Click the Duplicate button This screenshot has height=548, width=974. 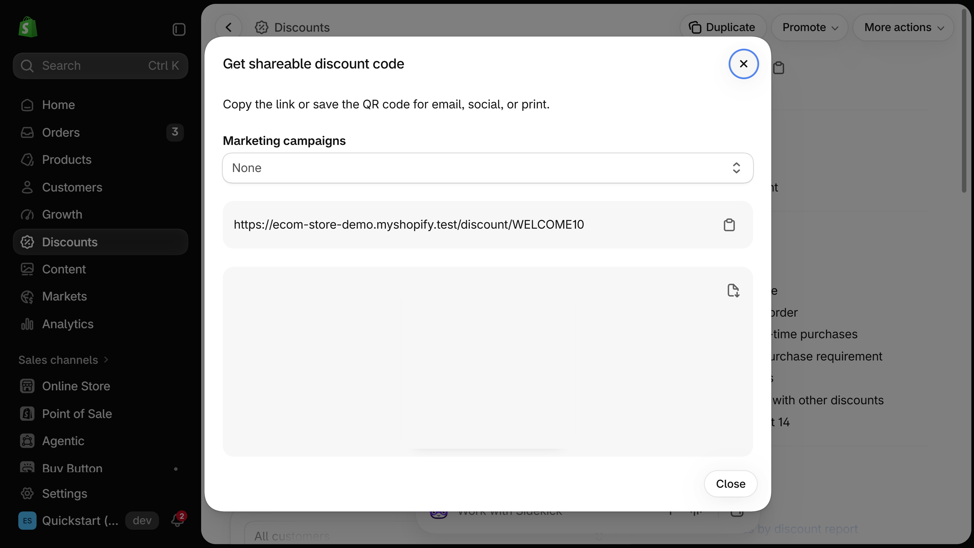723,27
